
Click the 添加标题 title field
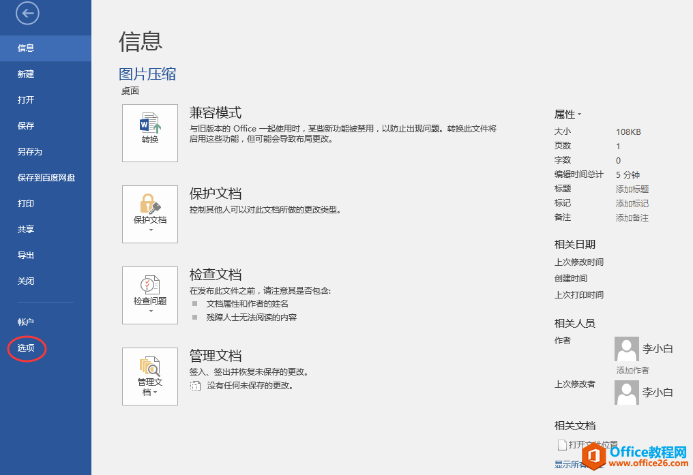632,189
